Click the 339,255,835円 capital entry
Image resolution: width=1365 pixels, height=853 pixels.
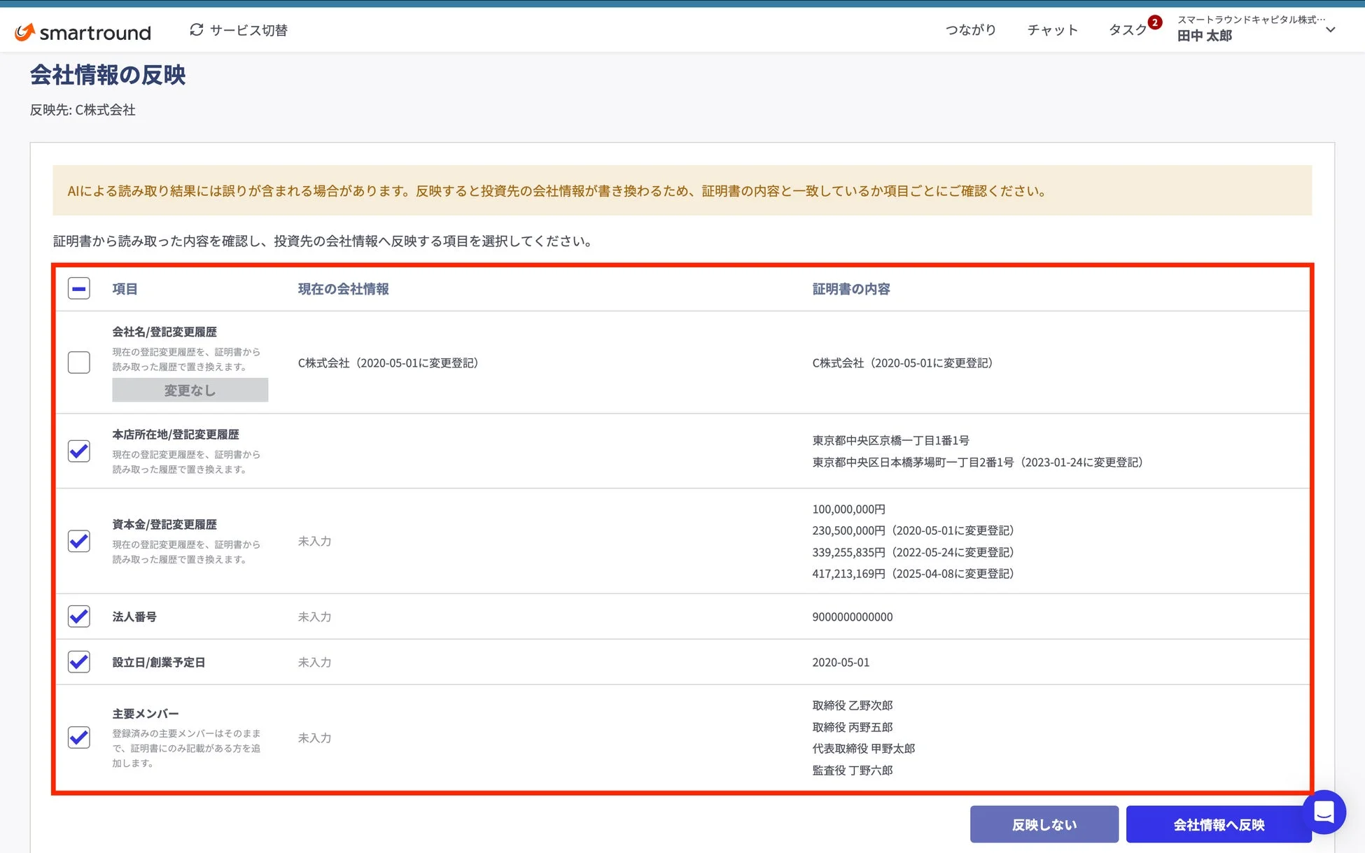coord(913,553)
